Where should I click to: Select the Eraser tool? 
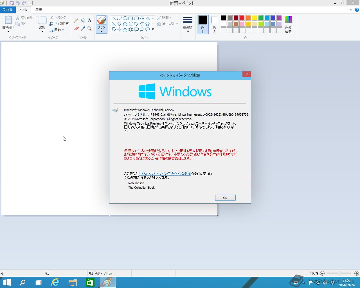click(76, 29)
